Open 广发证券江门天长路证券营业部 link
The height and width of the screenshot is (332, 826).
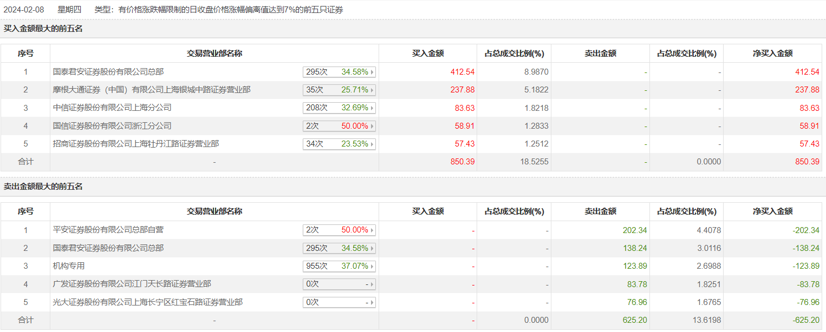(132, 284)
